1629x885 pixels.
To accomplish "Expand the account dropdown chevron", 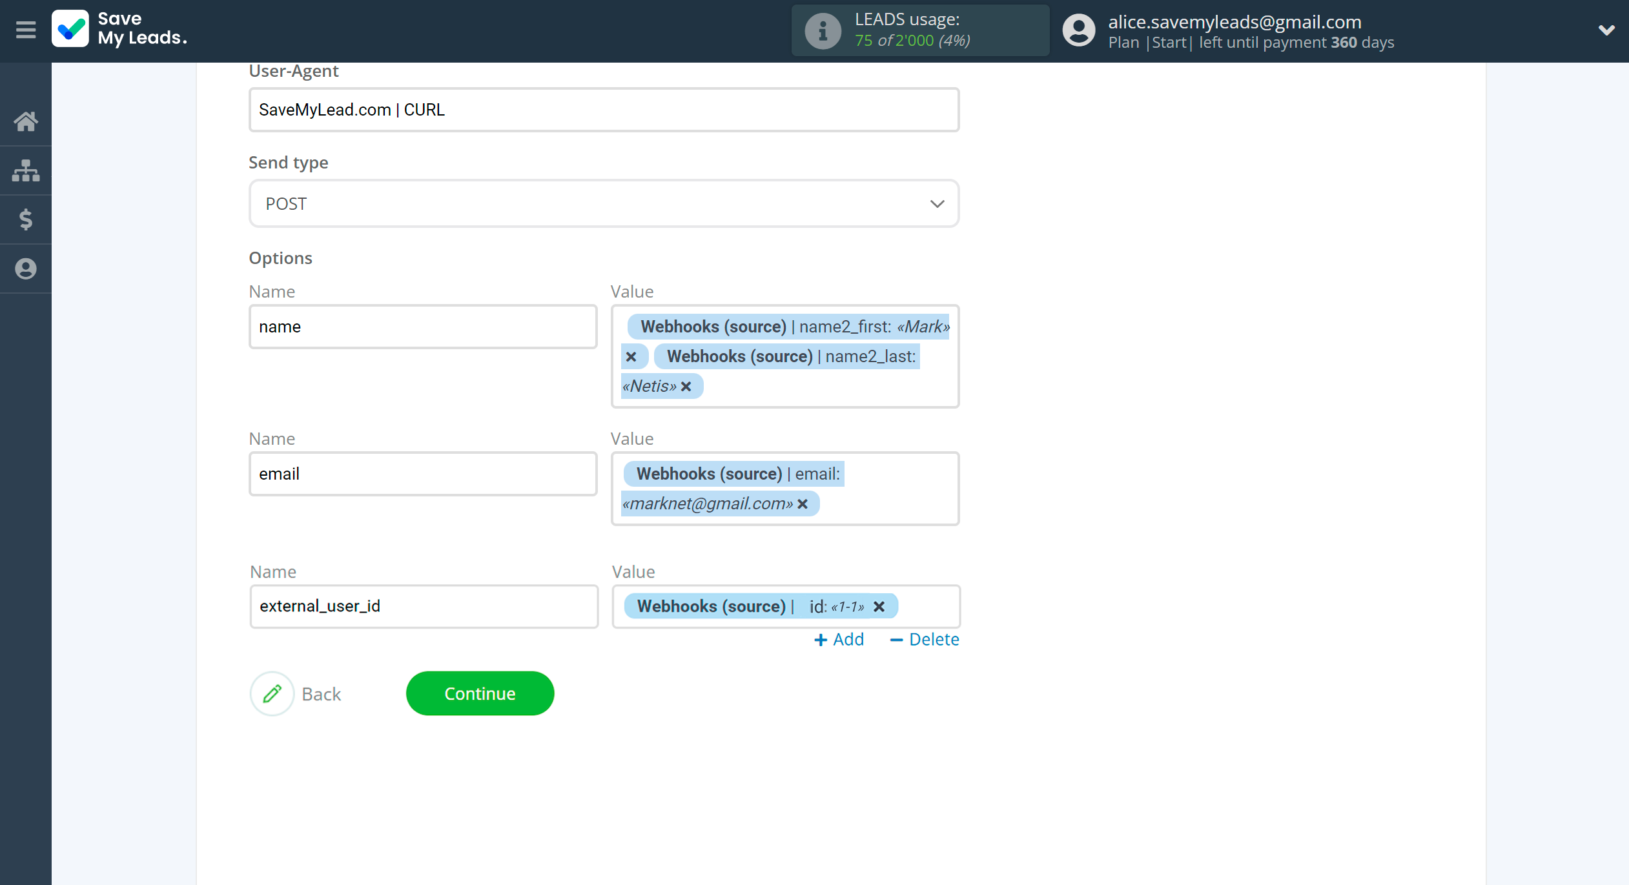I will (1606, 30).
